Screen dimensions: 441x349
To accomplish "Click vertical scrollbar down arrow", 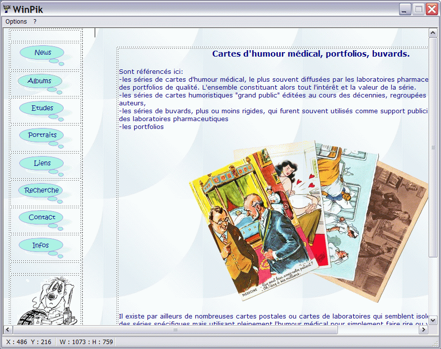I will tap(433, 320).
